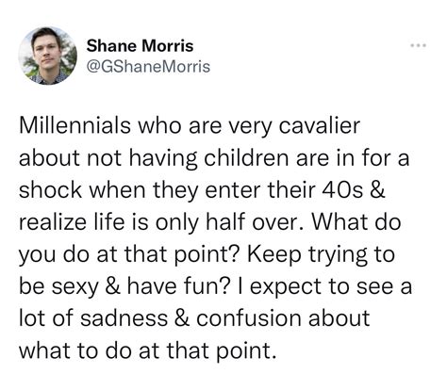The image size is (447, 390).
Task: Click "What do" at the line end
Action: [356, 222]
